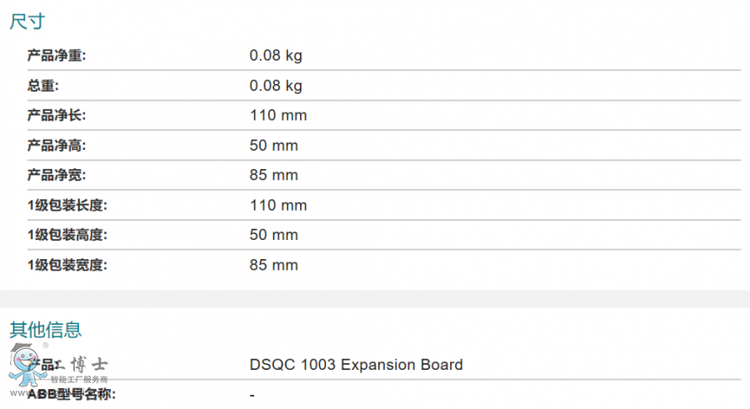Screen dimensions: 750x409
Task: Select the 产品净重 label
Action: click(57, 56)
